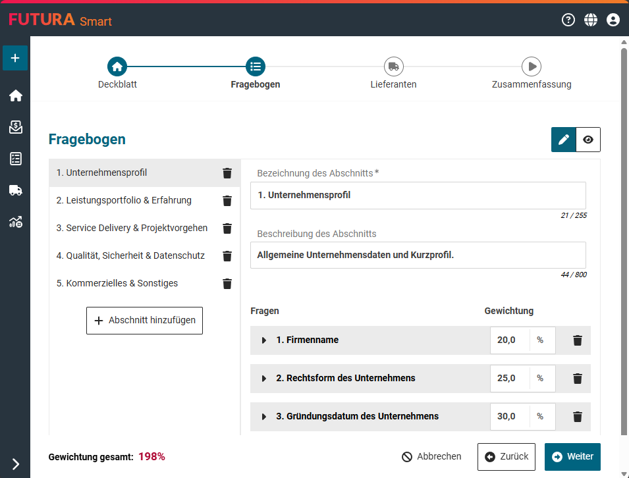Open the language globe menu

click(591, 20)
